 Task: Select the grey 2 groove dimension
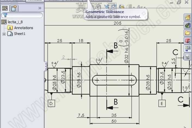pos(64,57)
